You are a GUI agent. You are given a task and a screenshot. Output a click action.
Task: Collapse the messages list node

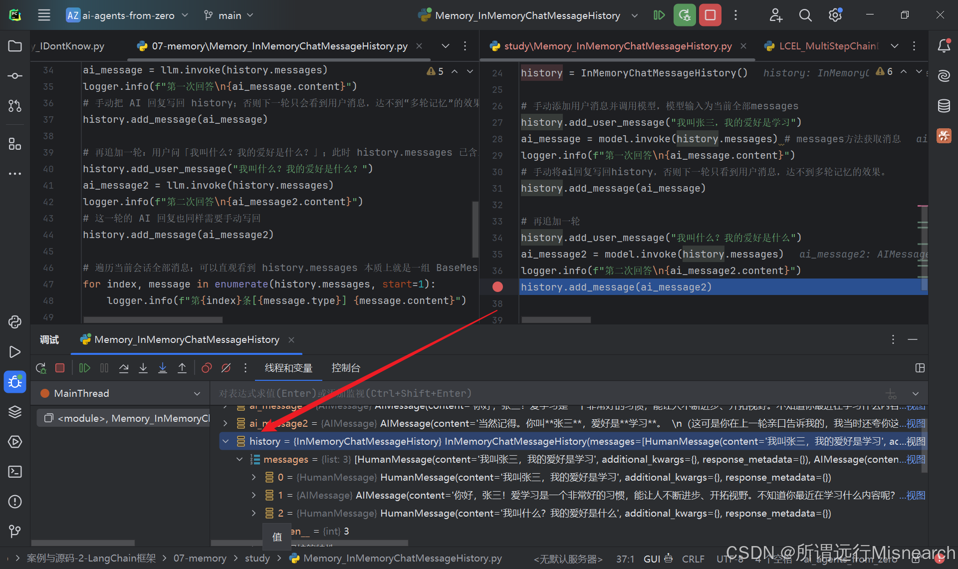click(x=240, y=459)
